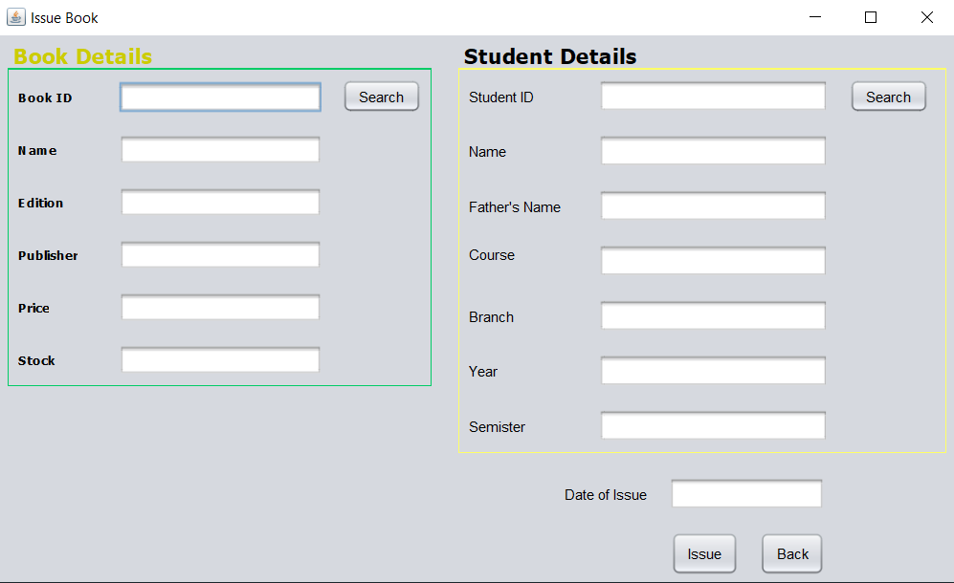Click the Course input field
The width and height of the screenshot is (954, 583).
[713, 261]
